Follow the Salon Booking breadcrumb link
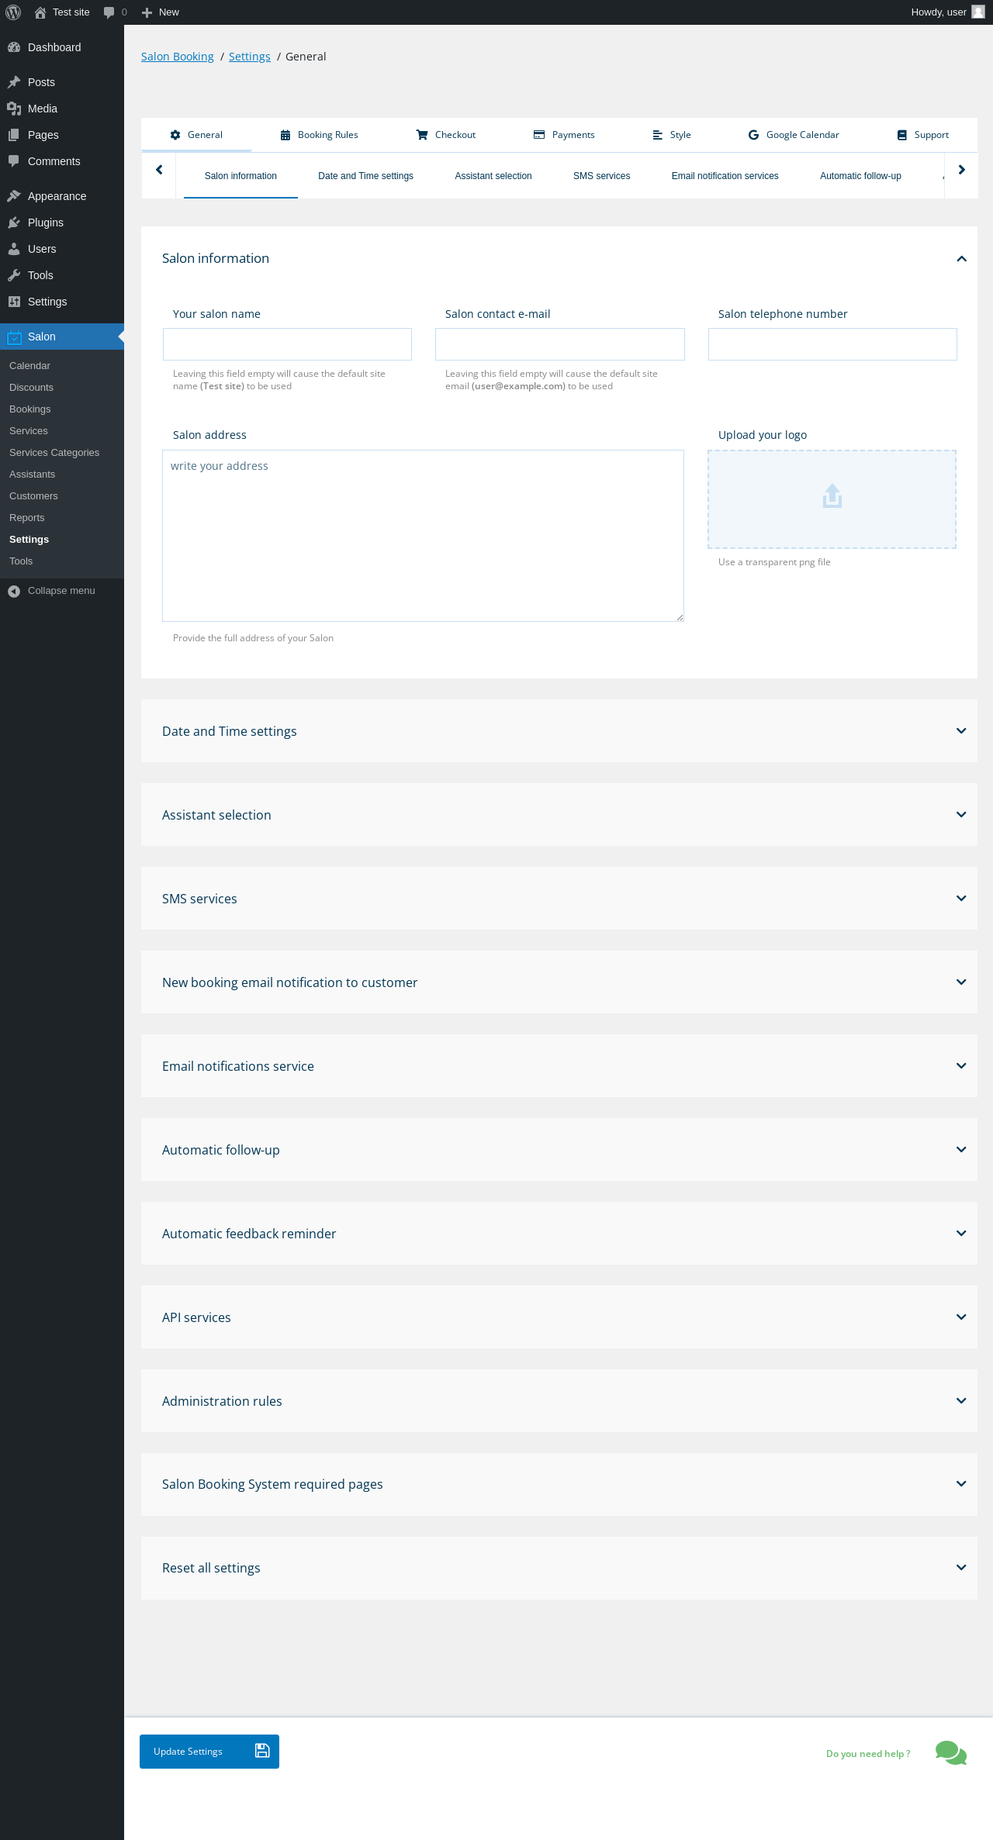 [177, 57]
